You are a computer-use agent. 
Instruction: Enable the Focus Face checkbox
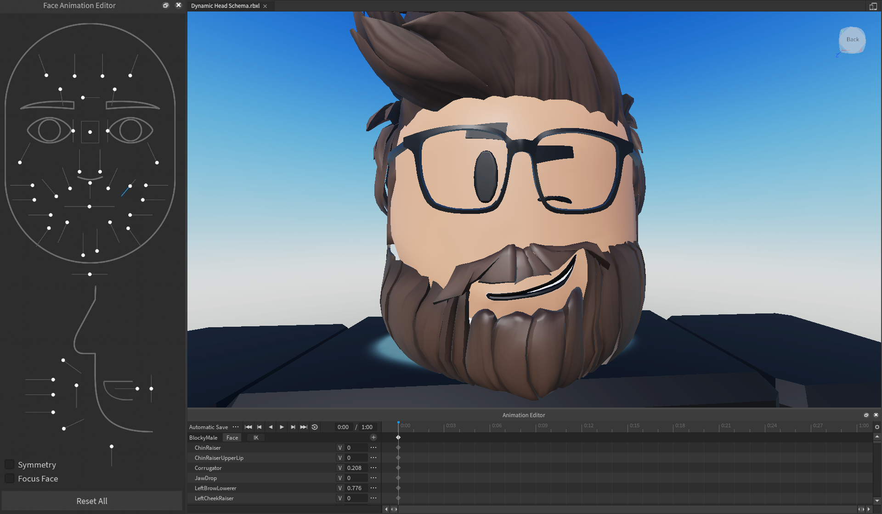coord(9,478)
